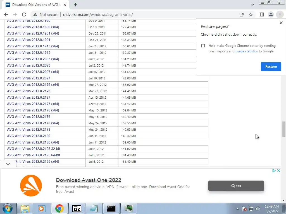Open the Windows Start menu
This screenshot has height=214, width=286.
(x=7, y=208)
